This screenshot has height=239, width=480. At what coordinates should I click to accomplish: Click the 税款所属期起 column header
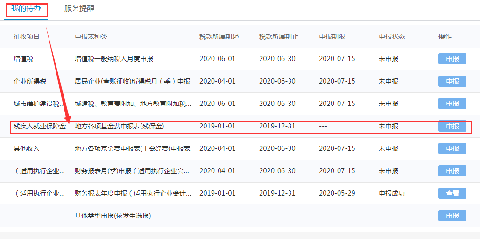pyautogui.click(x=219, y=36)
